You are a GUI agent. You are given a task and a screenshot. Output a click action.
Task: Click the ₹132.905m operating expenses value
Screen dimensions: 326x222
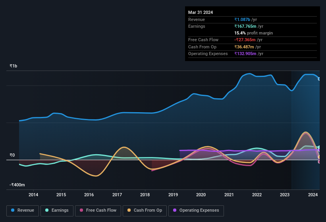(x=245, y=54)
